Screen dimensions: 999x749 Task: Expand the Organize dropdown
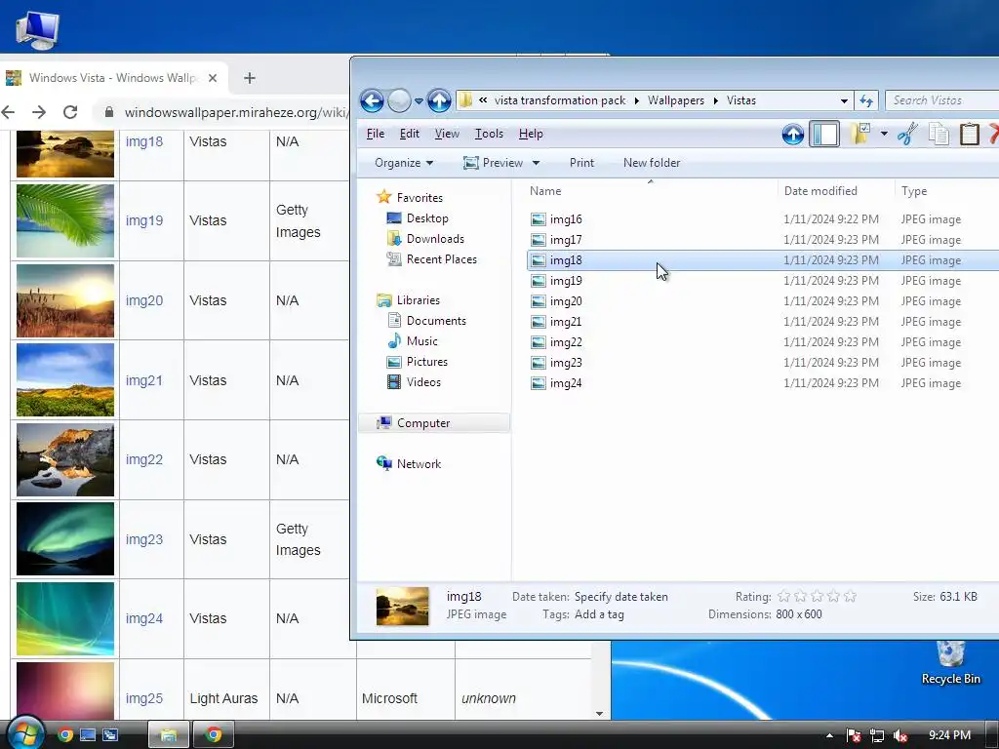(x=404, y=163)
